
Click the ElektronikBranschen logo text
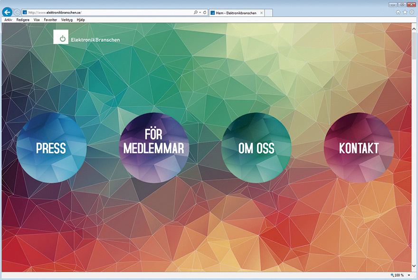coord(95,40)
